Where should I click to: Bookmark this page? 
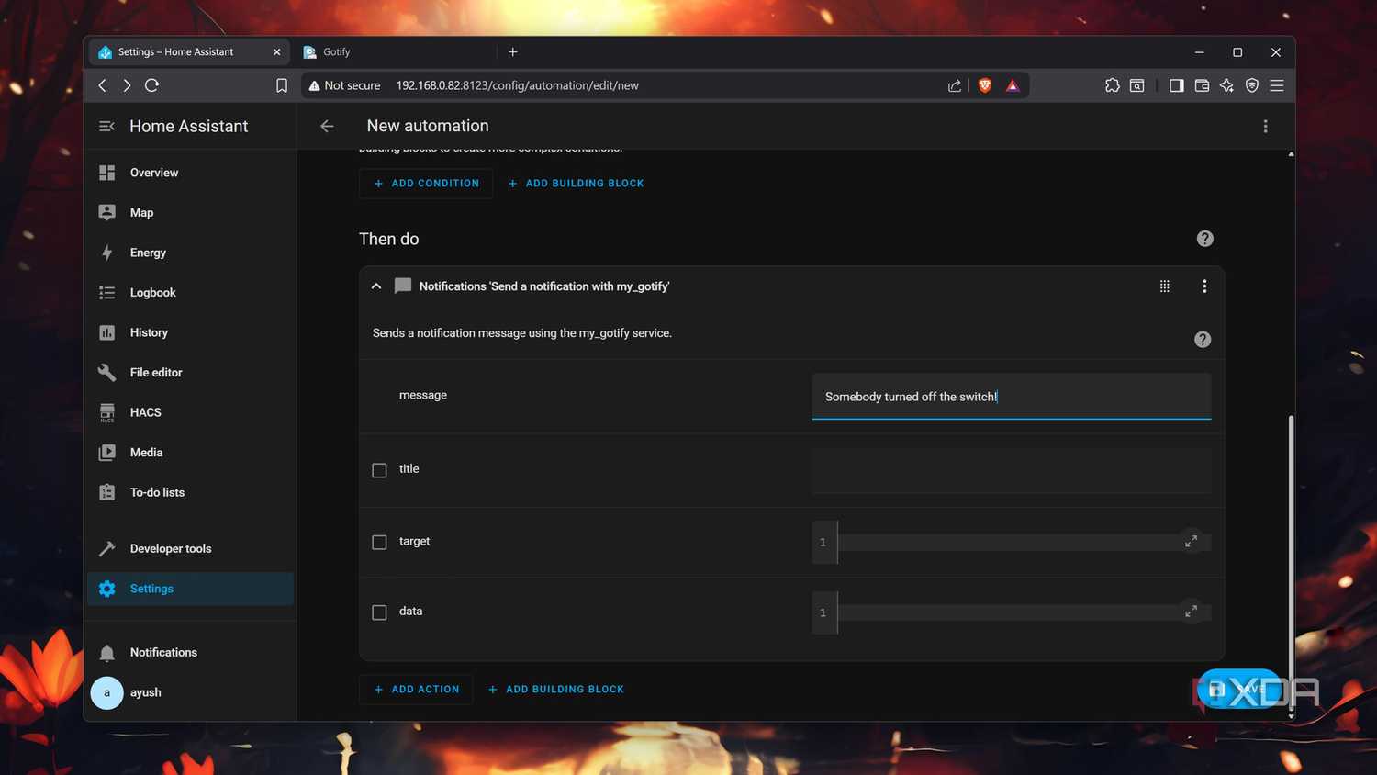pyautogui.click(x=282, y=85)
